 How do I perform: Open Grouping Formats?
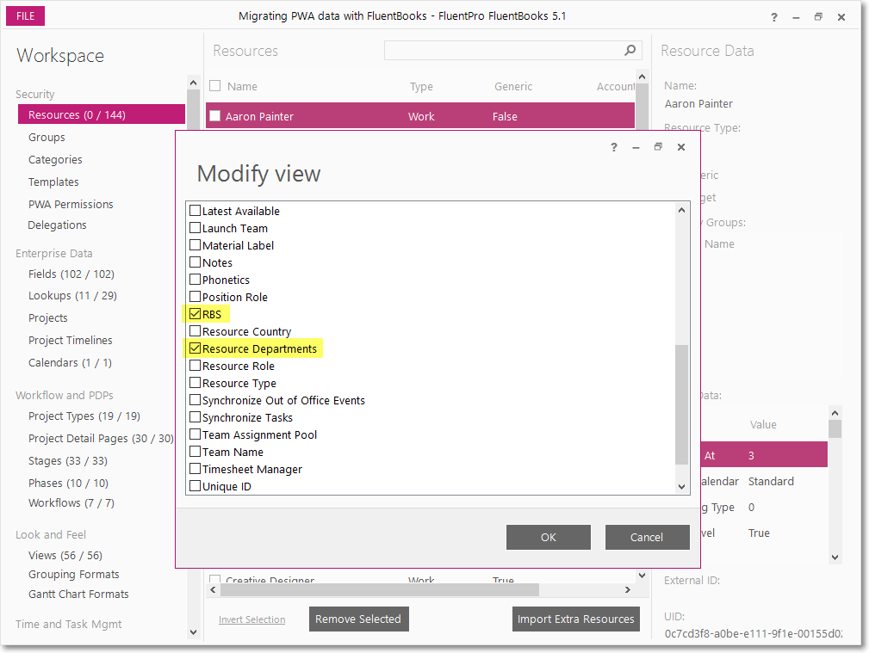click(x=74, y=575)
